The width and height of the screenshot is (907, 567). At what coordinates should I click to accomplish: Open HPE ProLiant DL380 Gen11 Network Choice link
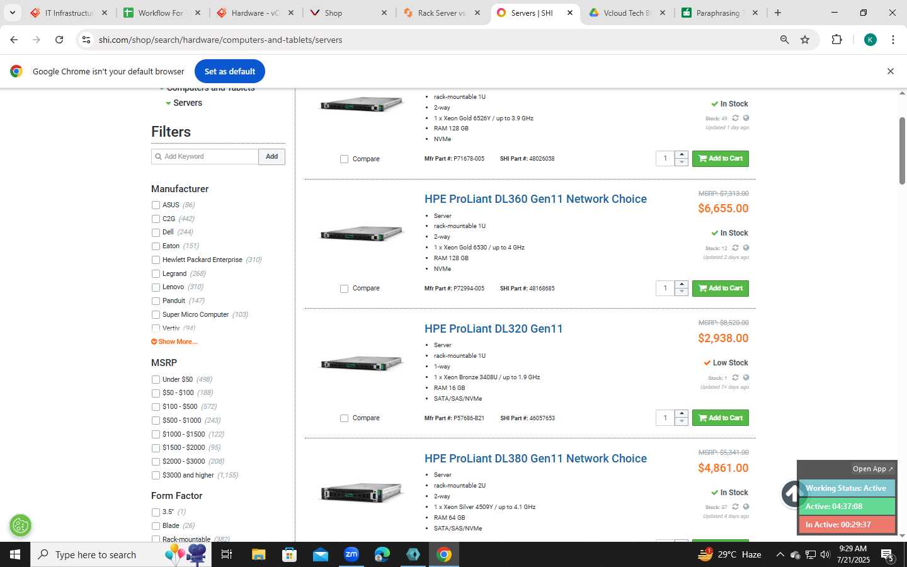click(x=535, y=459)
